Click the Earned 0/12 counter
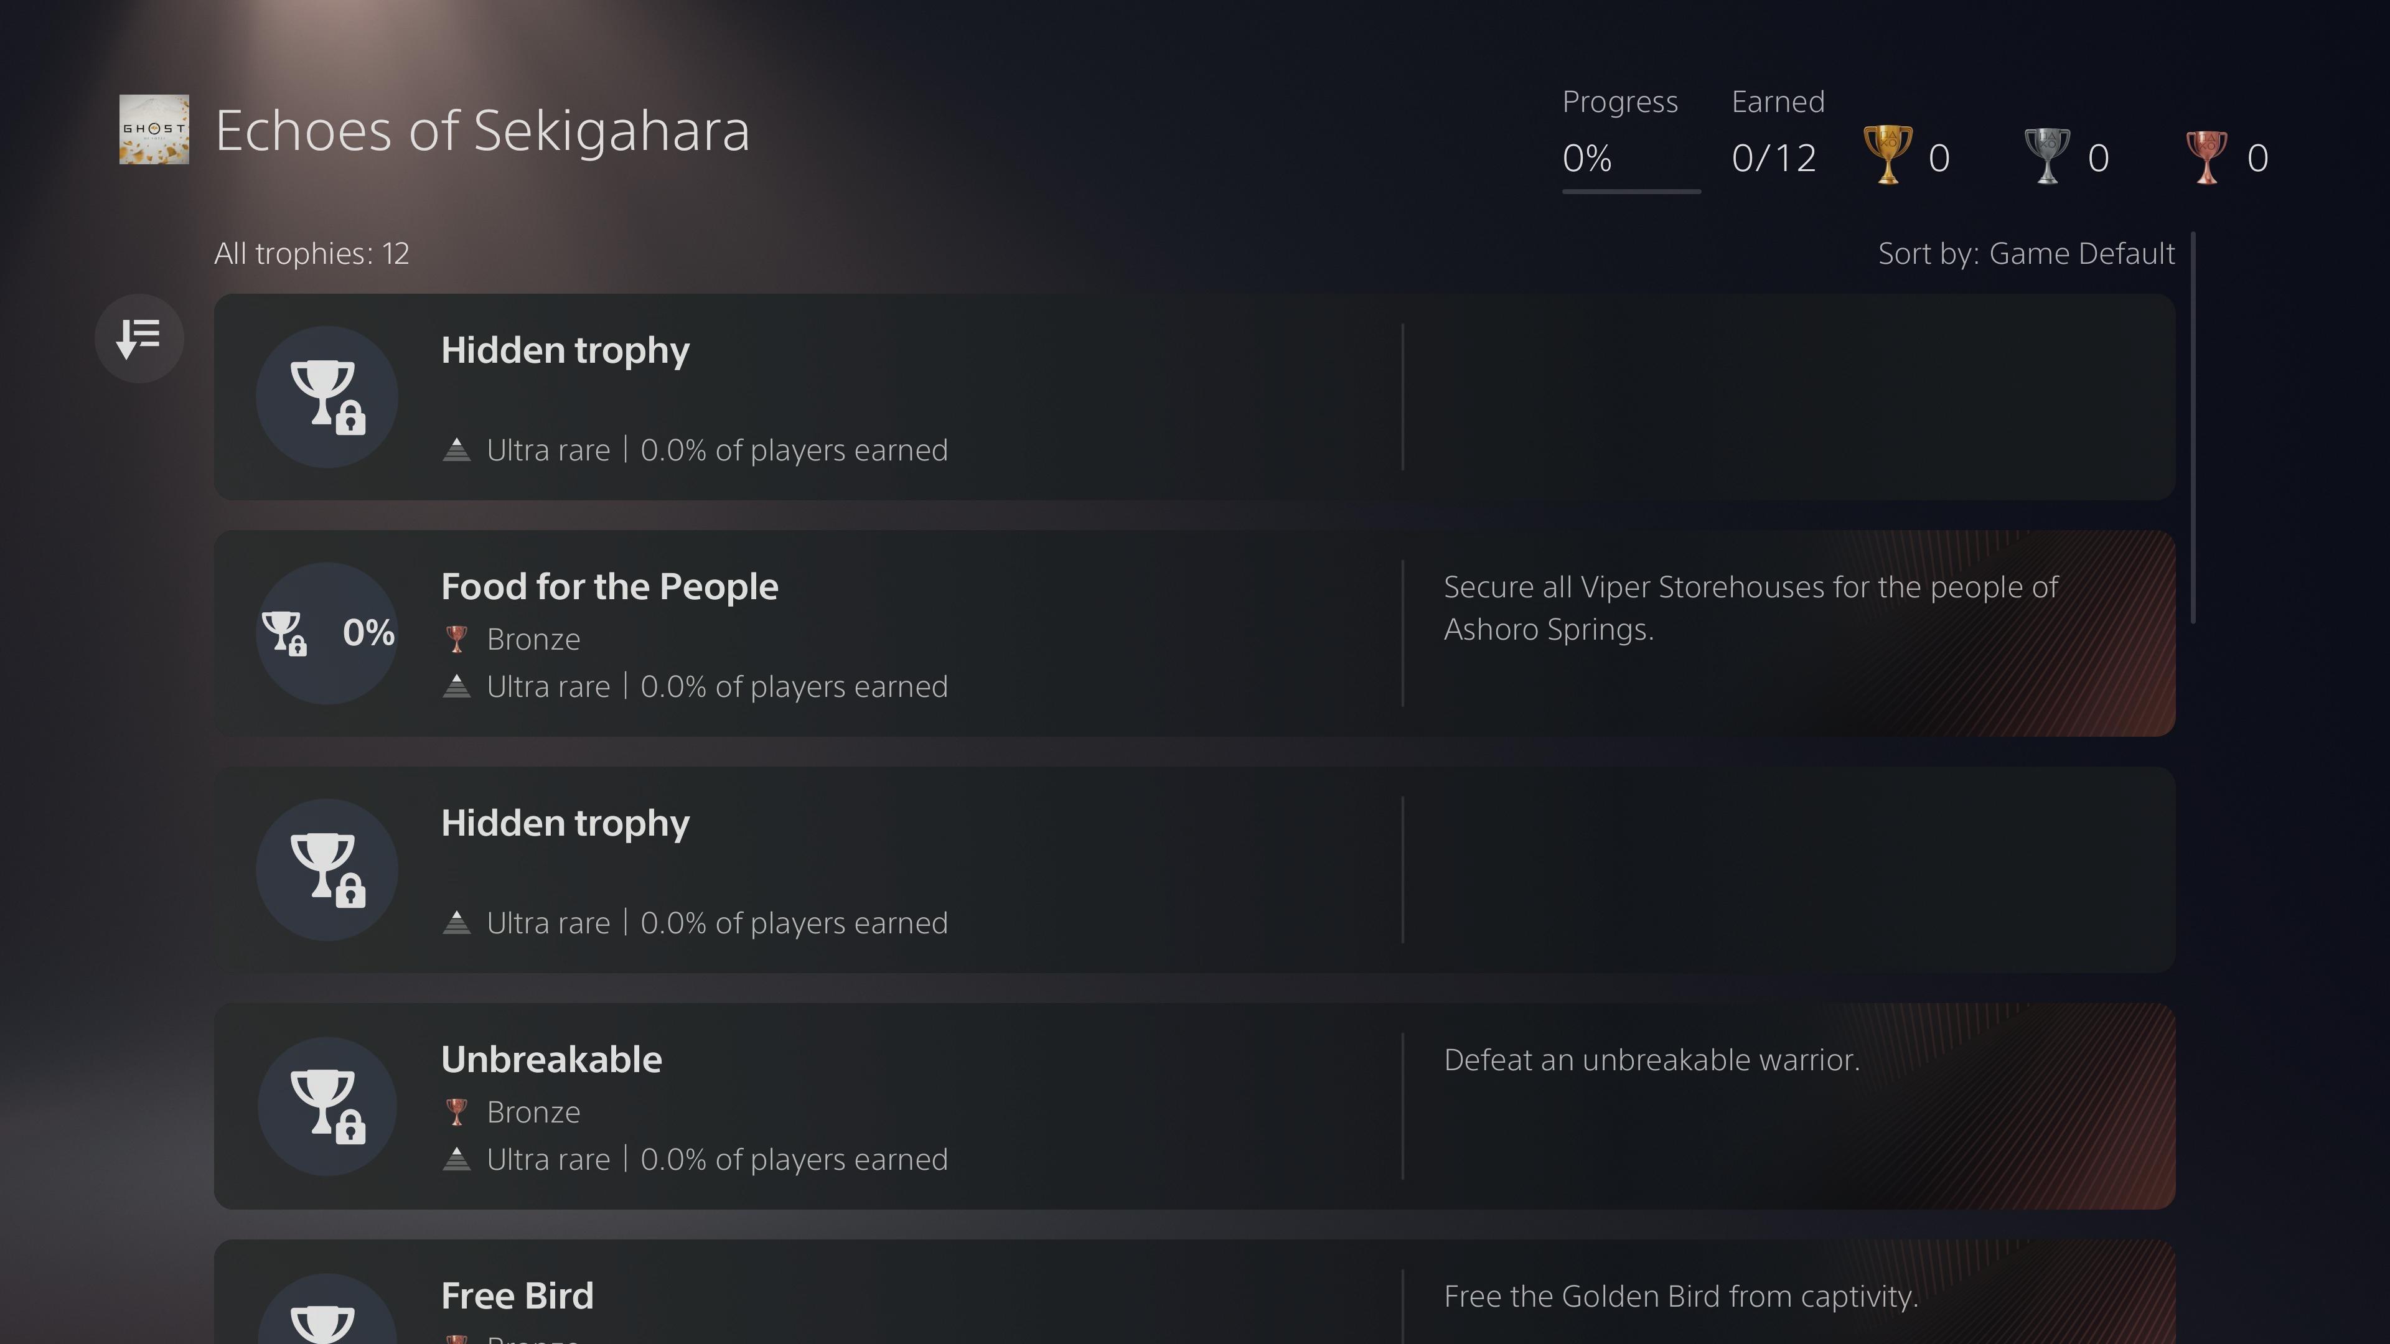The image size is (2390, 1344). (x=1774, y=157)
